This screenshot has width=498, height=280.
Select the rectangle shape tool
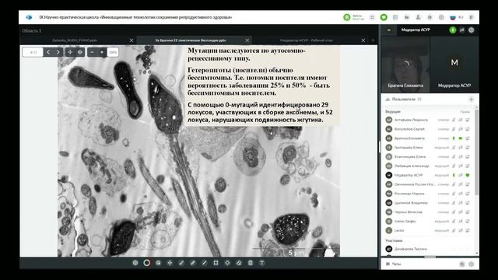(216, 263)
